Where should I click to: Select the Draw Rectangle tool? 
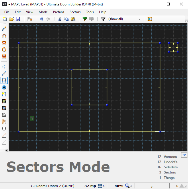click(x=4, y=43)
